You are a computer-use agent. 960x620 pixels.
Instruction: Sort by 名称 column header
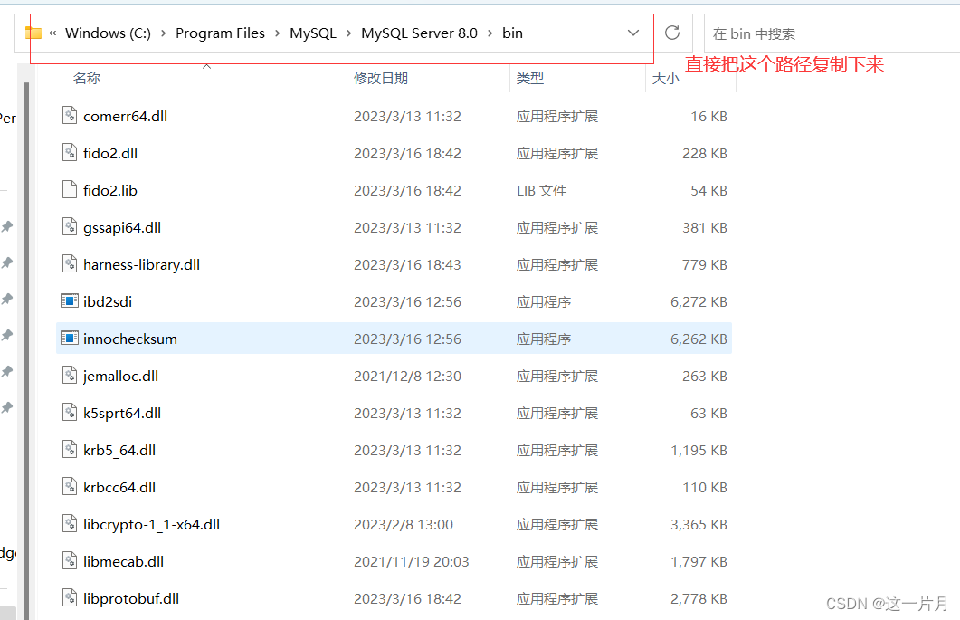click(x=86, y=79)
